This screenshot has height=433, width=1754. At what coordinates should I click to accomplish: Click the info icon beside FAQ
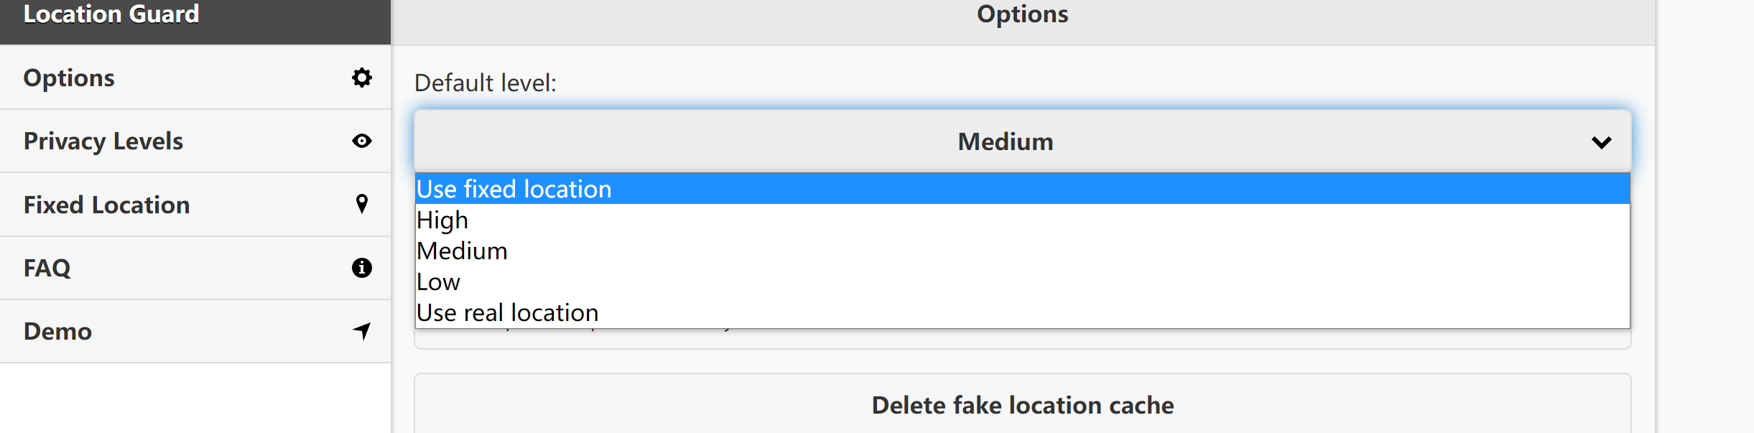pyautogui.click(x=362, y=268)
